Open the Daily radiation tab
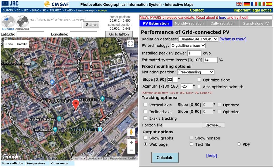This screenshot has height=168, width=274. tap(223, 23)
